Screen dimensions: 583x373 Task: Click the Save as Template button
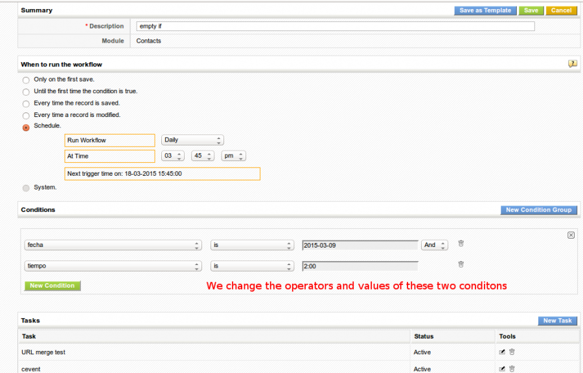(x=485, y=10)
